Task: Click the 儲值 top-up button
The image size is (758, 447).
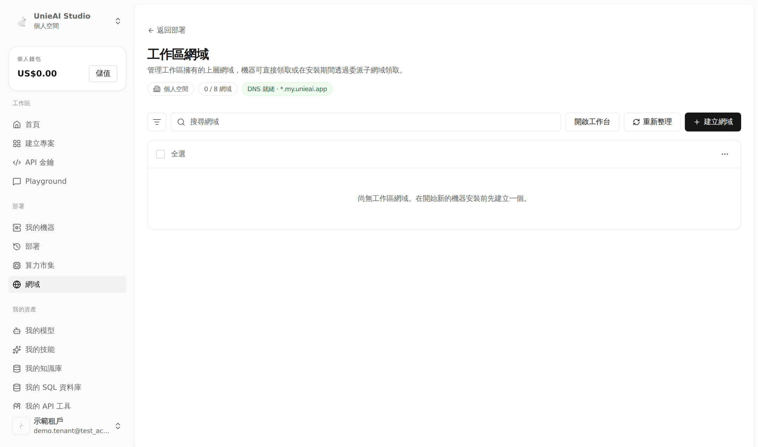Action: coord(103,74)
